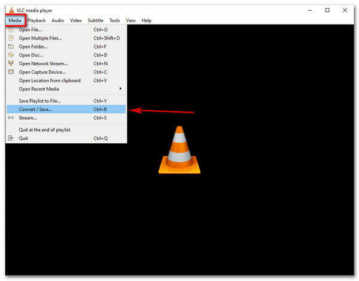Click the Ctrl+Q shortcut text

101,138
